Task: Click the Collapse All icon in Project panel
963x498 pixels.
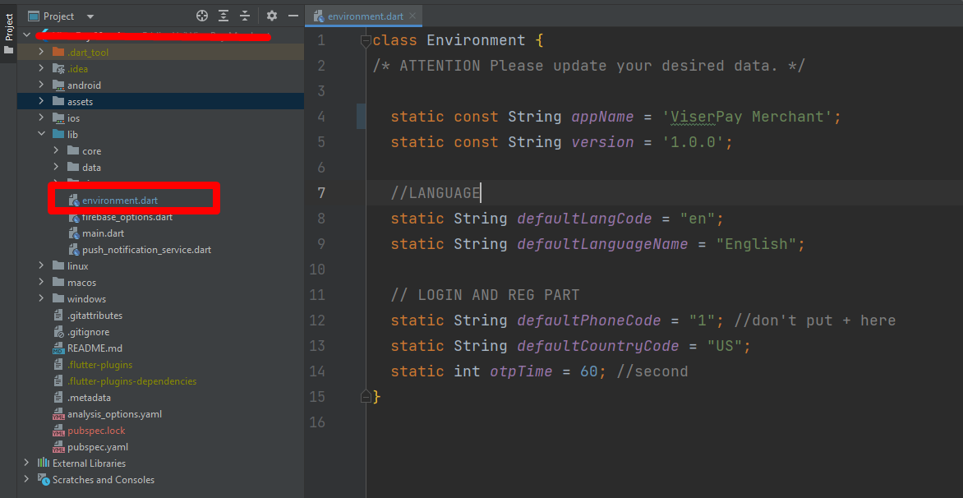Action: click(x=245, y=16)
